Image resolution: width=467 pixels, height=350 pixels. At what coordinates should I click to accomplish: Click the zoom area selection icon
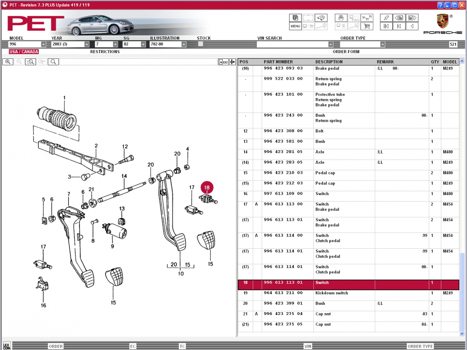coord(31,62)
